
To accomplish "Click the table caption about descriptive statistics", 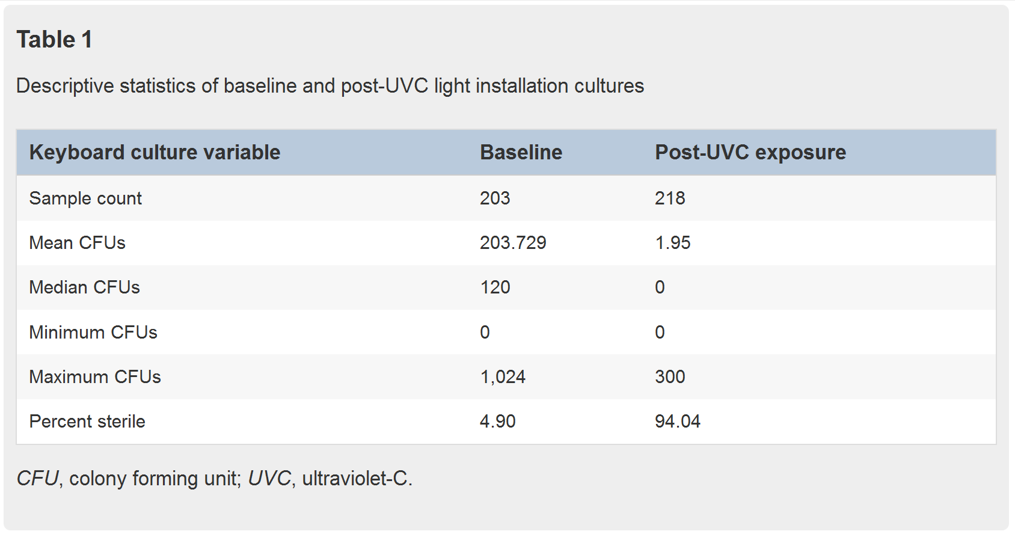I will (330, 86).
